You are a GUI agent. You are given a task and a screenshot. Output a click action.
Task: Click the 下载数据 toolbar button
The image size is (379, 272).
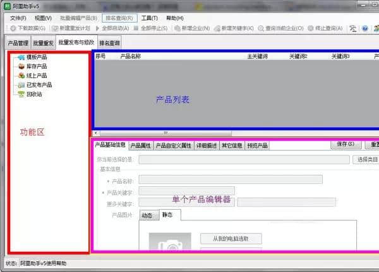(x=27, y=28)
